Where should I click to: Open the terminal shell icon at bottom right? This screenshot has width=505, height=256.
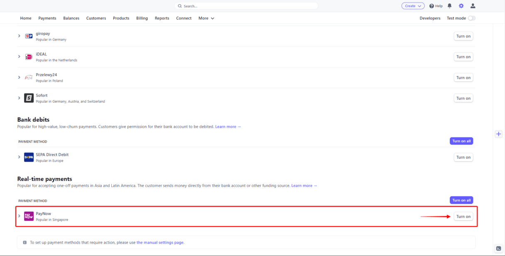pos(498,249)
